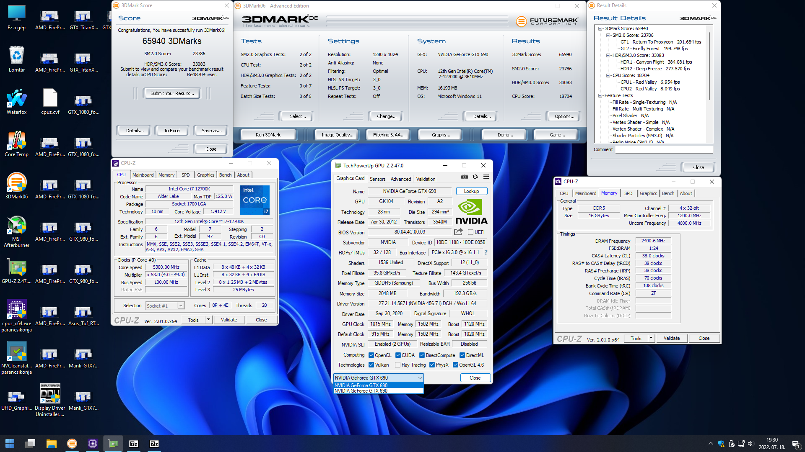Image resolution: width=805 pixels, height=452 pixels.
Task: Open Tools dropdown arrow in CPU-Z Memory window
Action: click(651, 338)
